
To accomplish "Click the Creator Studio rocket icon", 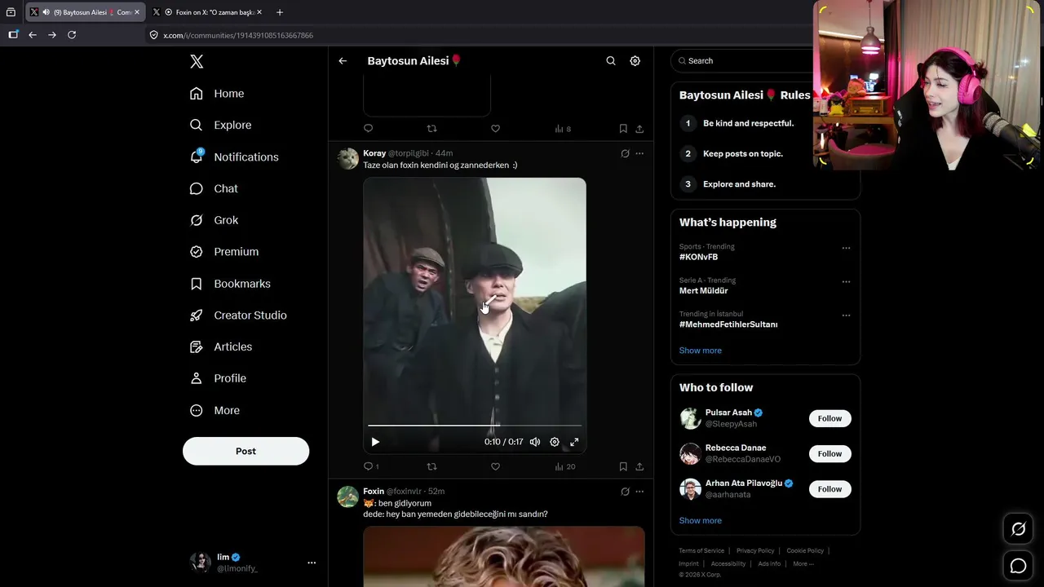I will (197, 316).
